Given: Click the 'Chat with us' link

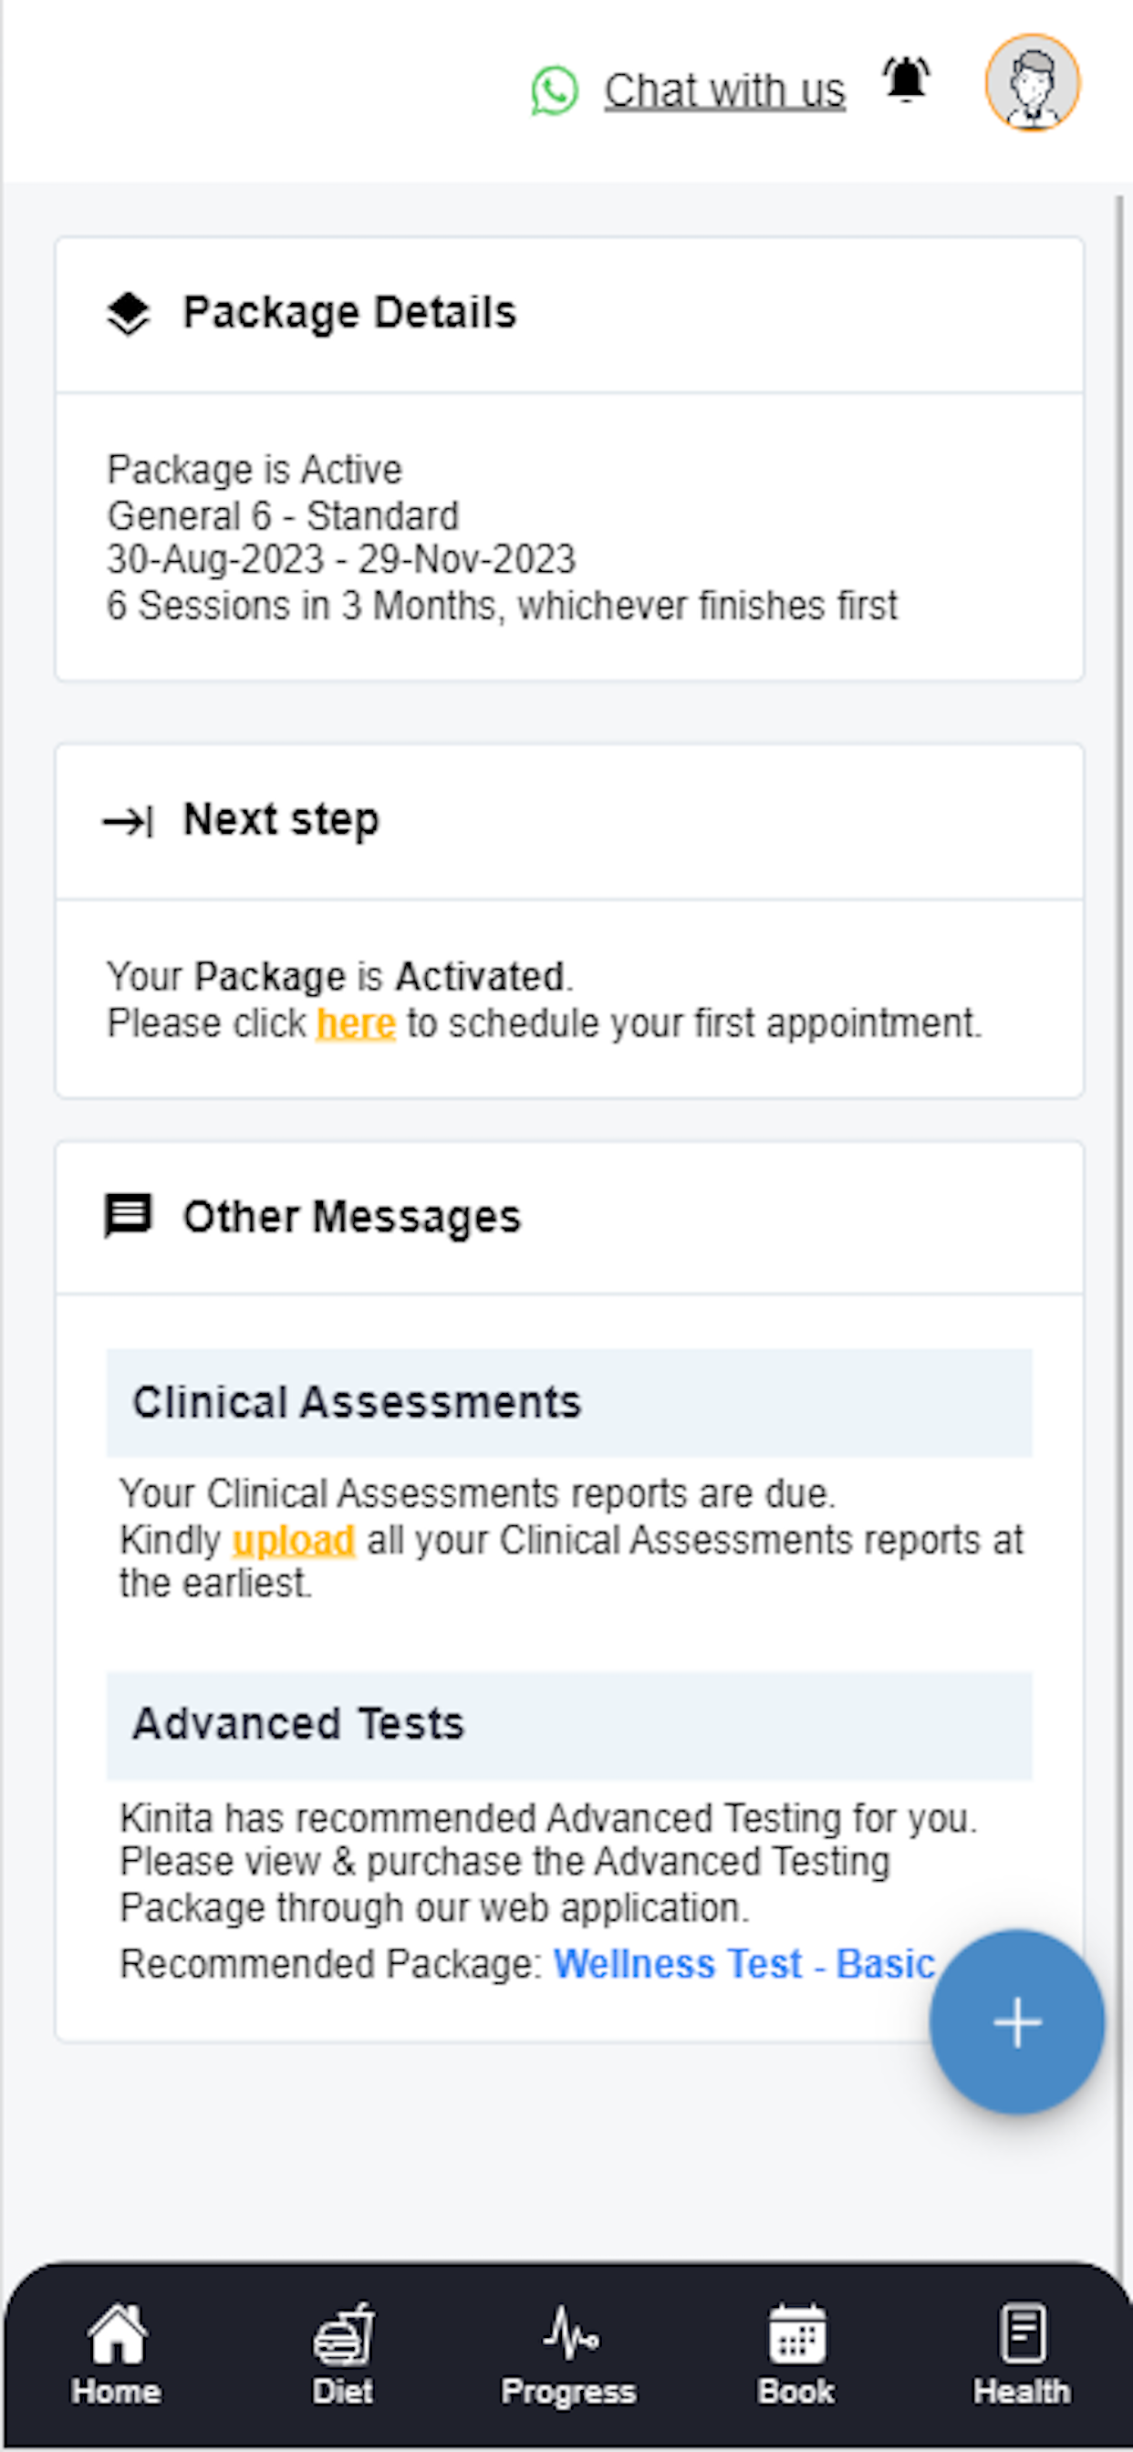Looking at the screenshot, I should tap(724, 91).
